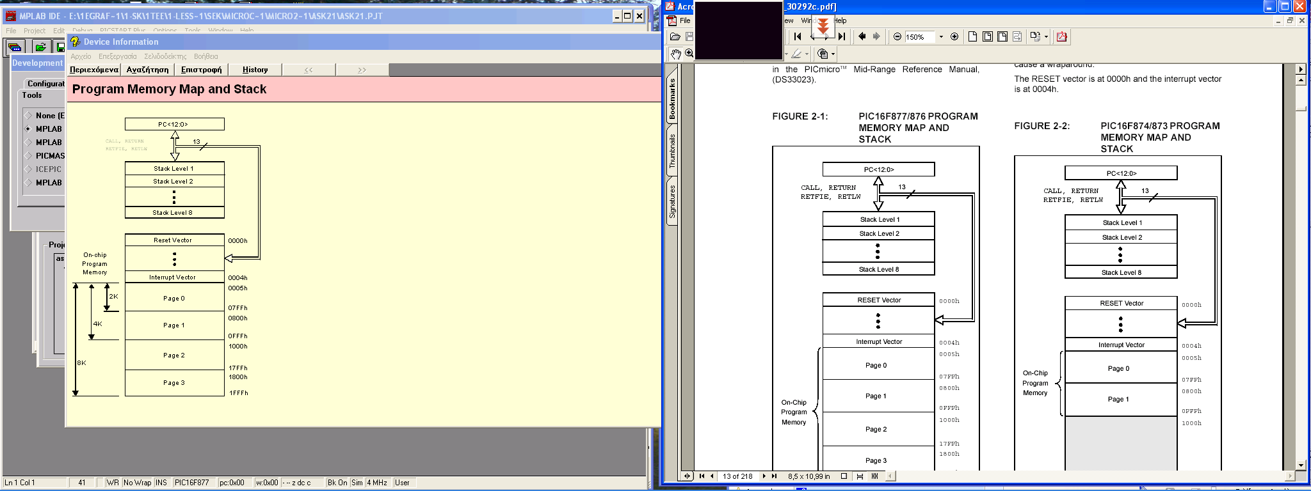Select the PICMAS radio option
The image size is (1311, 491).
(28, 156)
